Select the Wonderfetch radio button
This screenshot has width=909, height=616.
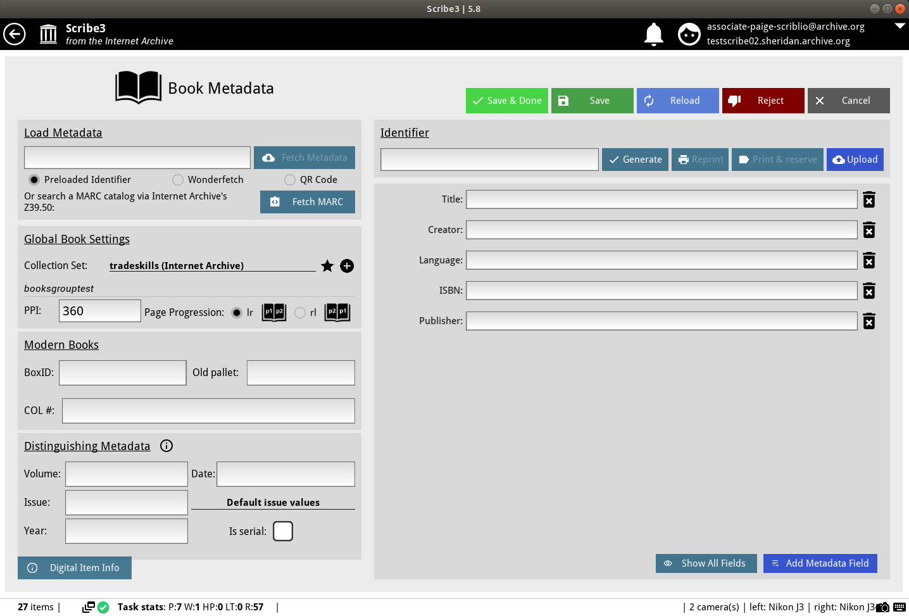pos(177,180)
